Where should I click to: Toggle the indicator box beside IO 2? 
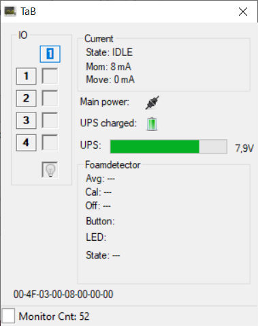click(x=50, y=98)
